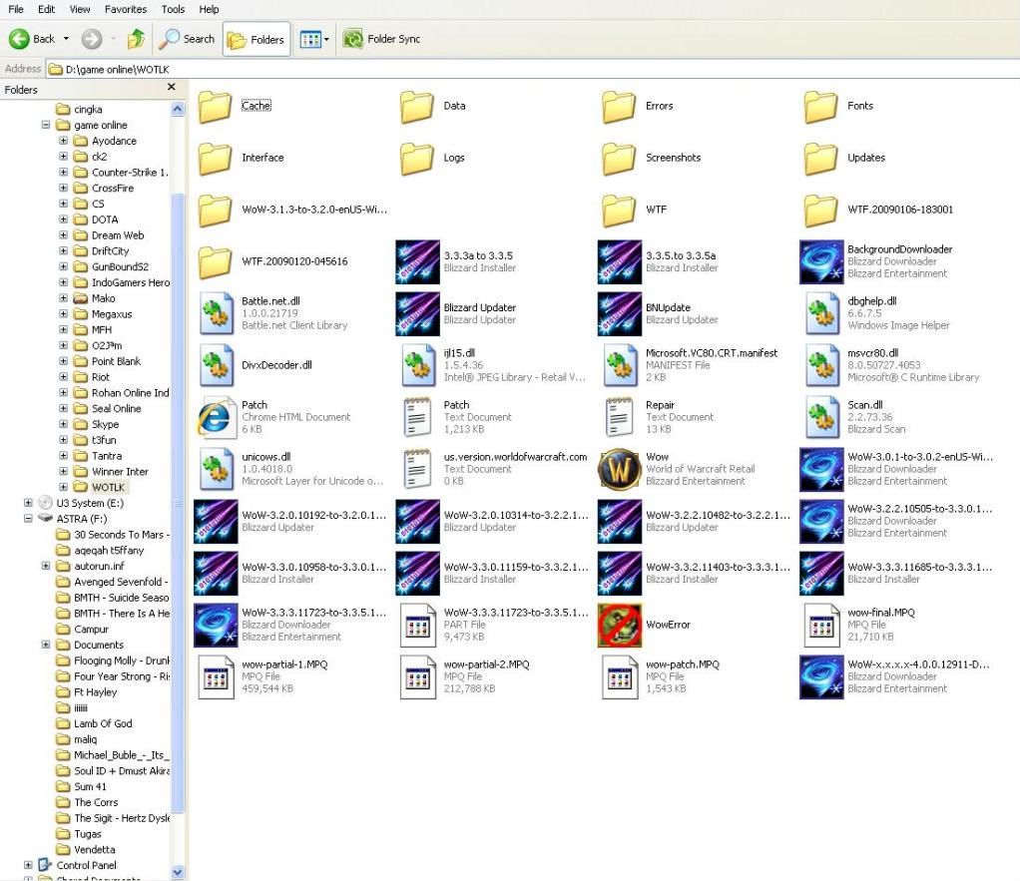Click the address bar path field
The image size is (1020, 881).
pos(533,69)
